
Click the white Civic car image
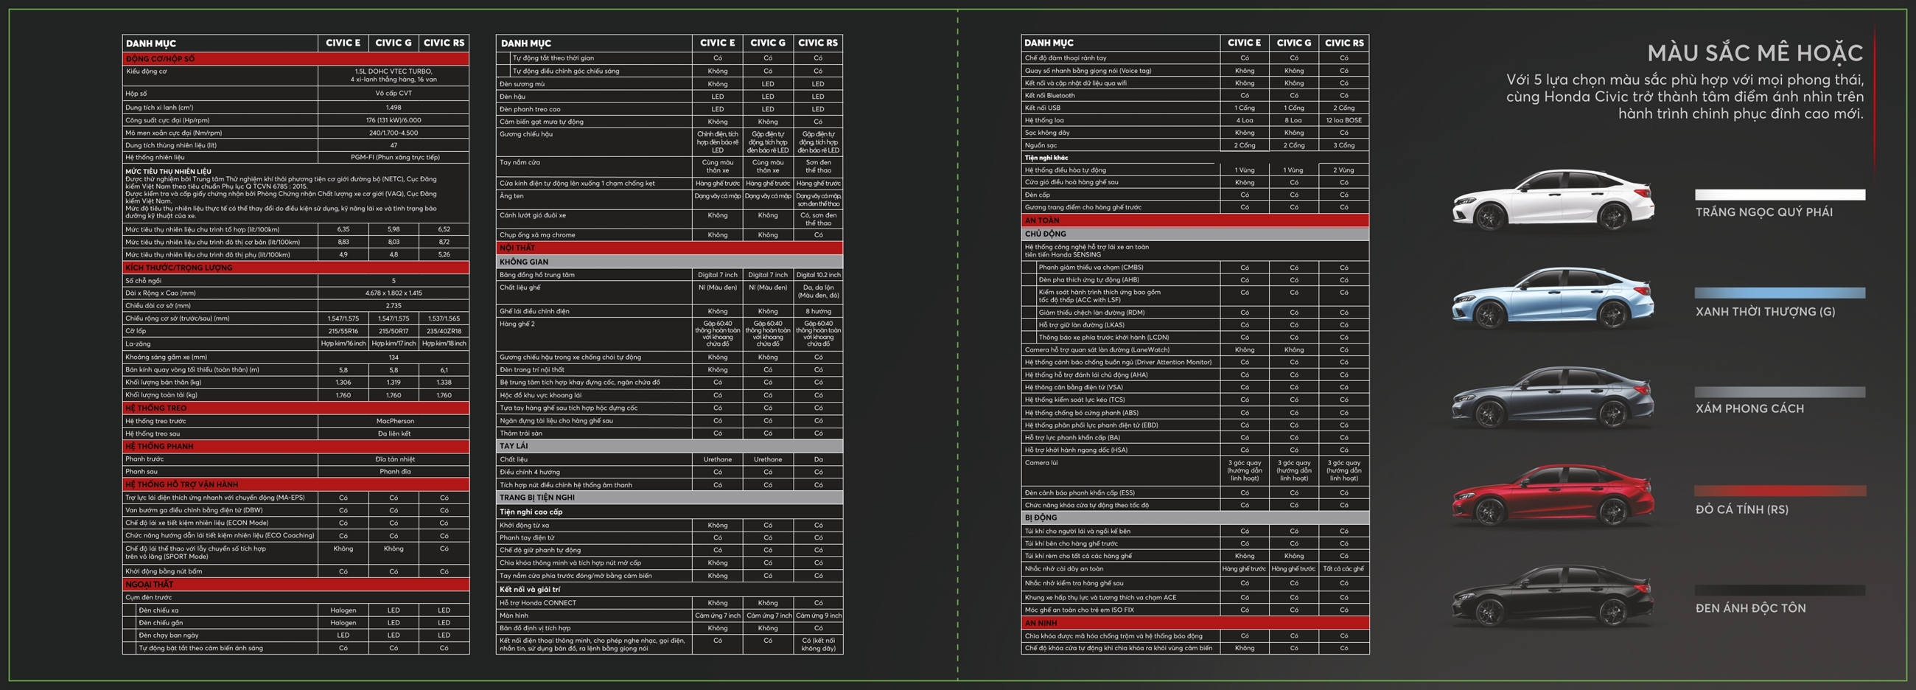(1553, 200)
